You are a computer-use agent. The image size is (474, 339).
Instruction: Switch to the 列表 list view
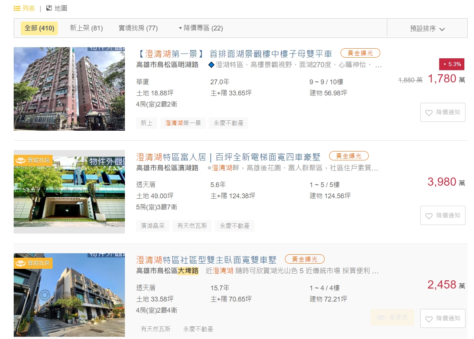(x=24, y=8)
